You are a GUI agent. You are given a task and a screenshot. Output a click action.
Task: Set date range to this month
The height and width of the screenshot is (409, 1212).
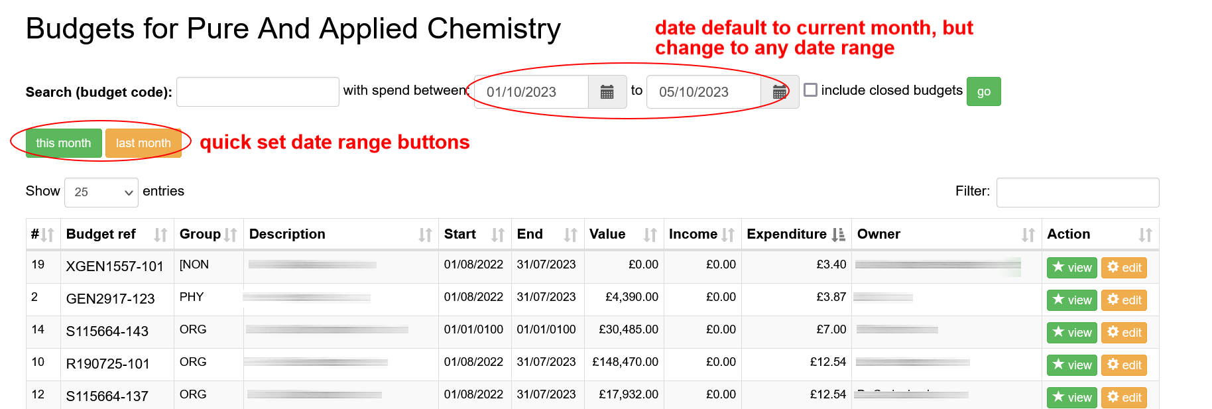point(64,143)
